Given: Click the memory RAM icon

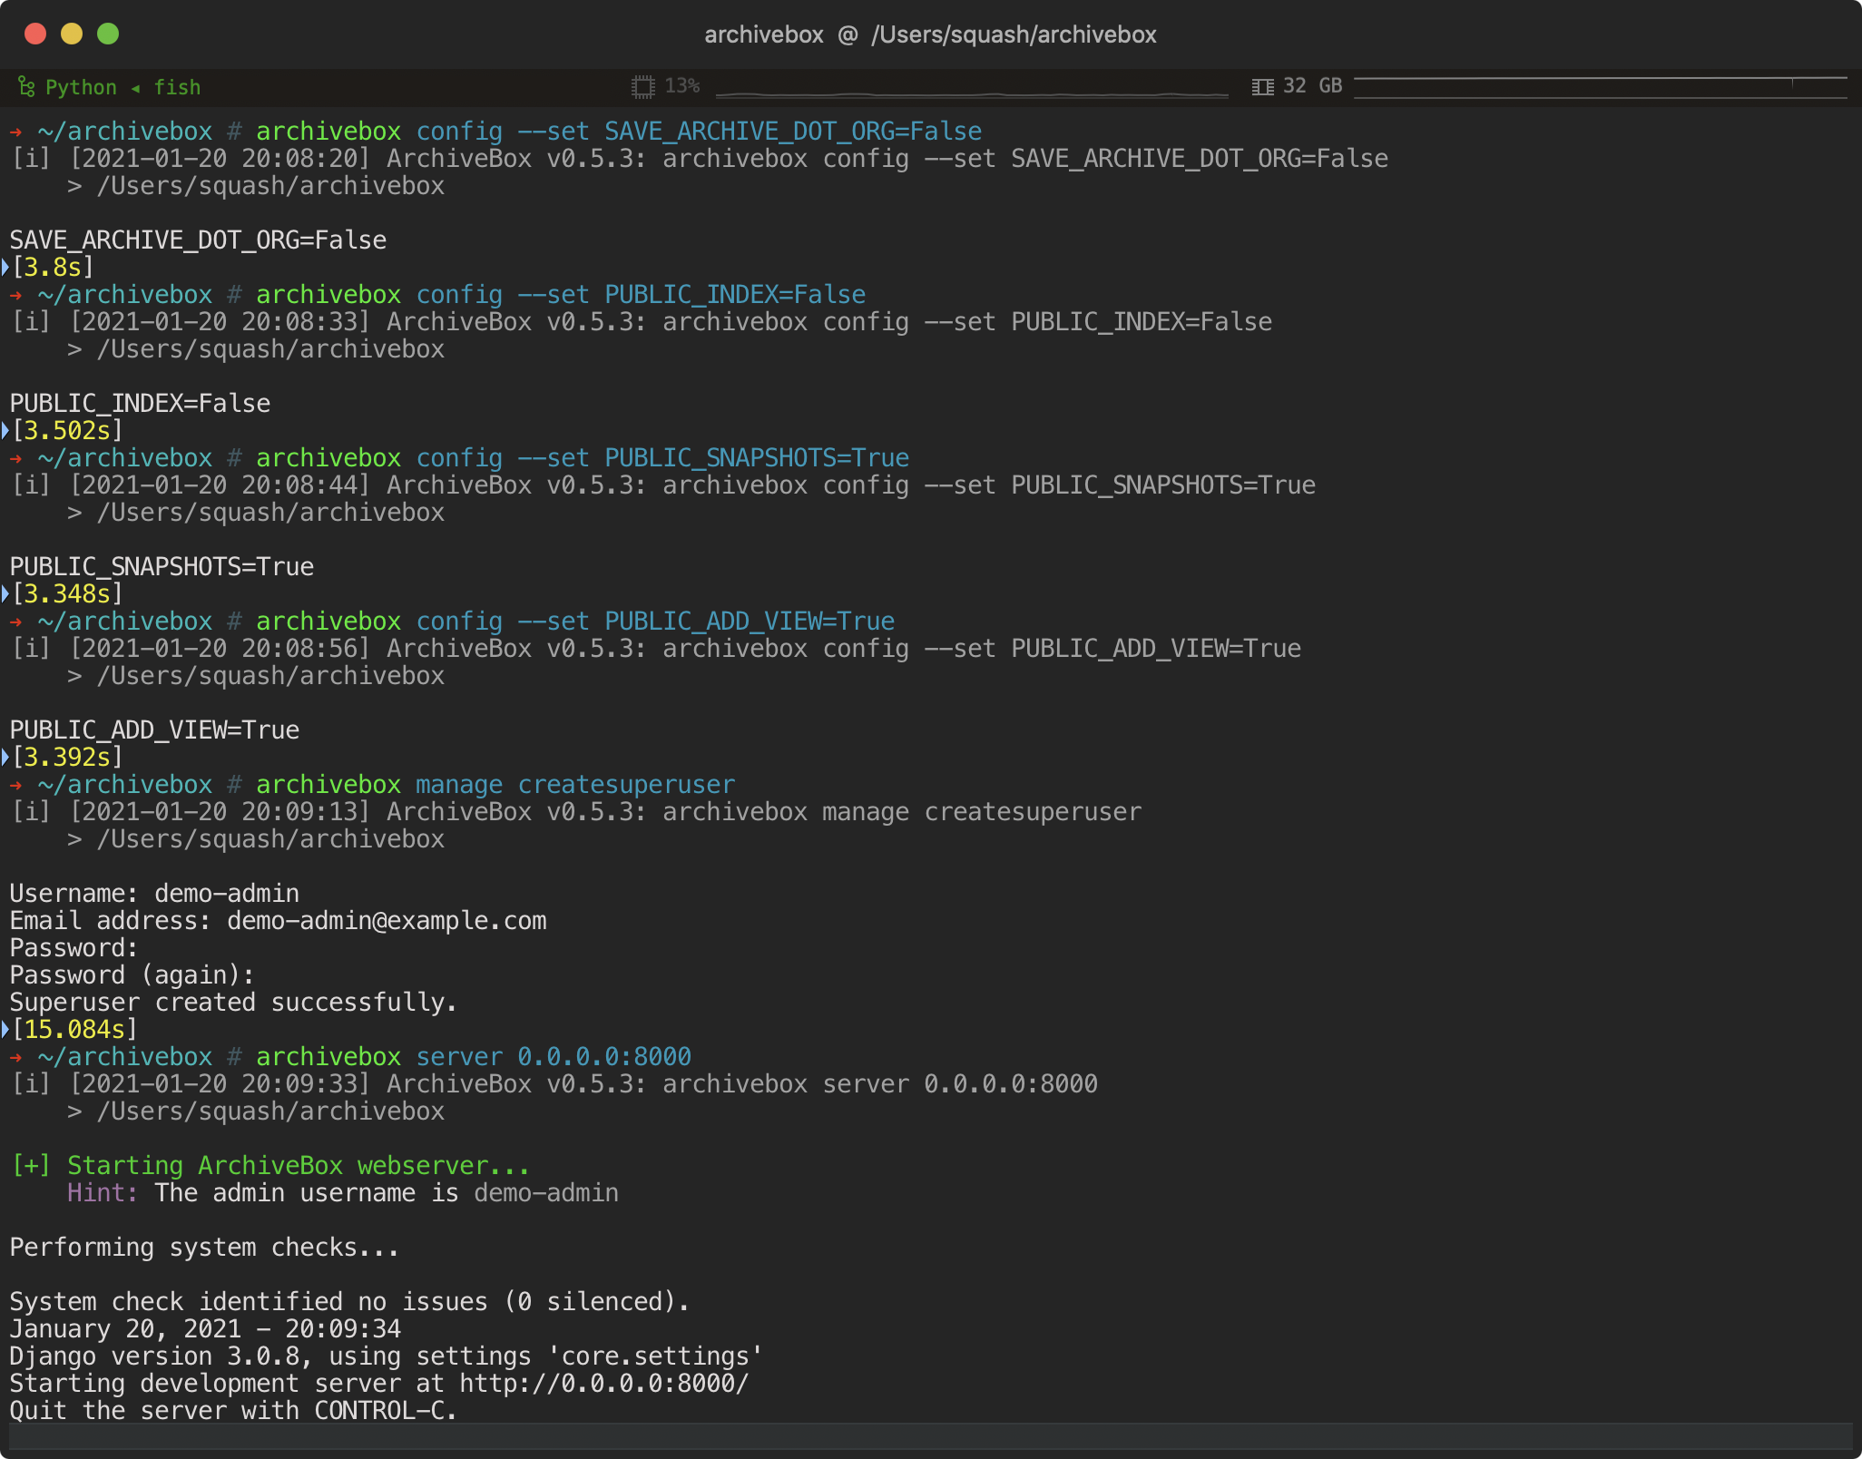Looking at the screenshot, I should pyautogui.click(x=1262, y=87).
